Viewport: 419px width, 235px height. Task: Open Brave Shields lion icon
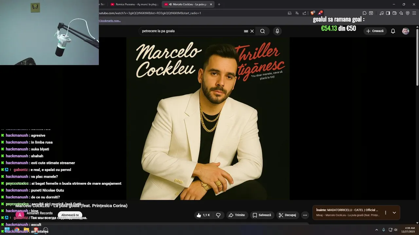pyautogui.click(x=313, y=13)
